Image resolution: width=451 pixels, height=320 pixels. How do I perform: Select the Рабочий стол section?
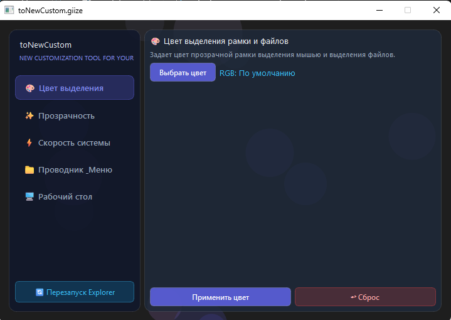[x=75, y=197]
